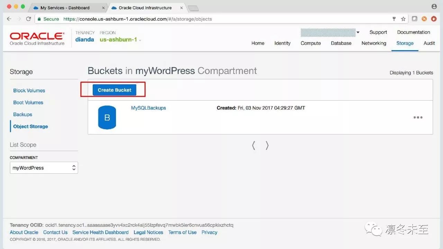Open Terms of Use footer link
This screenshot has height=249, width=443.
182,232
